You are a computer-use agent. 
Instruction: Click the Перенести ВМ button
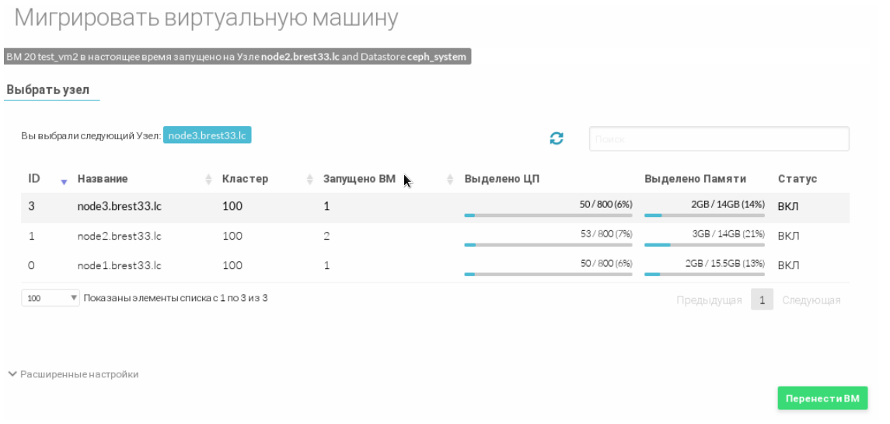822,398
